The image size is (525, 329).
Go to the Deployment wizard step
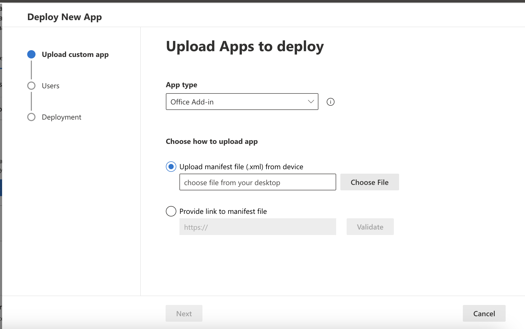(62, 117)
